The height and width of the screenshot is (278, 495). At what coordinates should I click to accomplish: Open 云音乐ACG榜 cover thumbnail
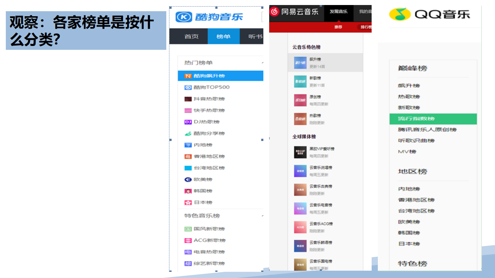coord(300,227)
